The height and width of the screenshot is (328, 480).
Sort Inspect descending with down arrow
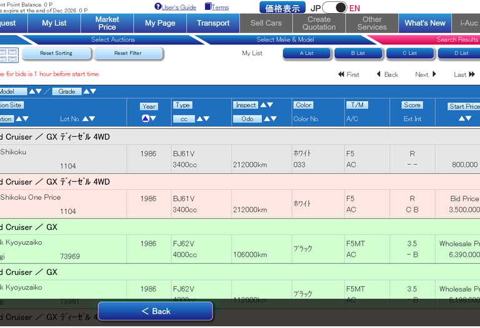(x=270, y=104)
